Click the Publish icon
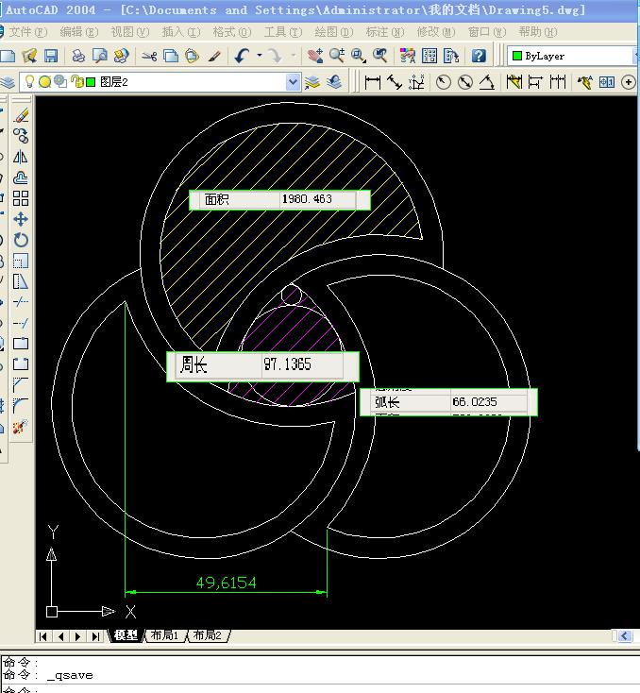The image size is (640, 693). (121, 56)
